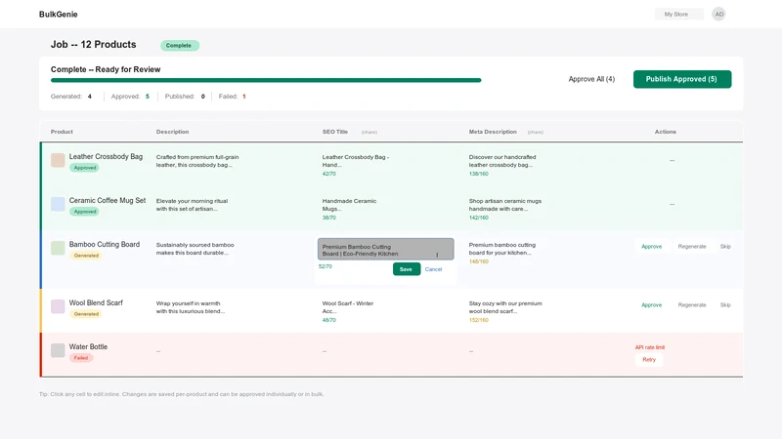
Task: Skip the Bamboo Cutting Board product
Action: pos(725,247)
